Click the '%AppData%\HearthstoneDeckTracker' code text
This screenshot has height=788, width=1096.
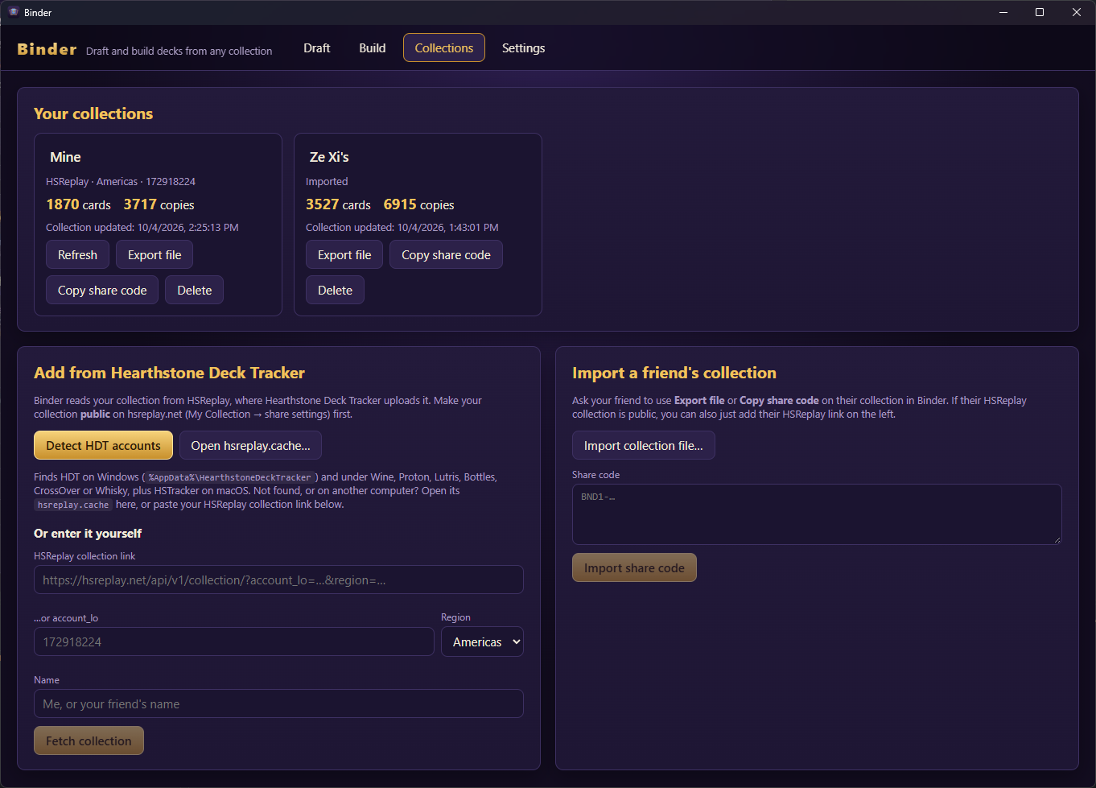click(x=229, y=477)
